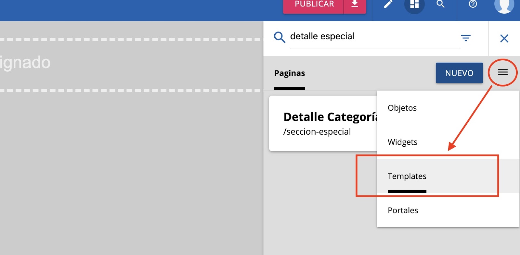Open the layout blocks icon in top bar
The height and width of the screenshot is (255, 520).
[x=414, y=5]
